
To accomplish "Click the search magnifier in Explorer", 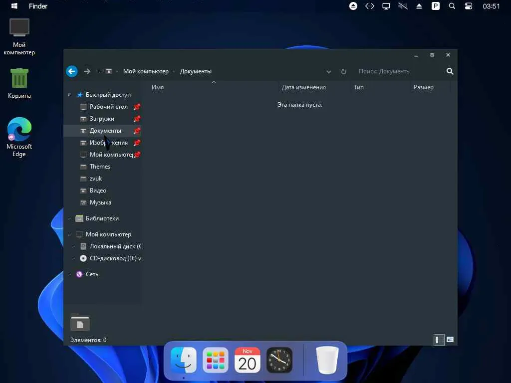I will tap(450, 71).
